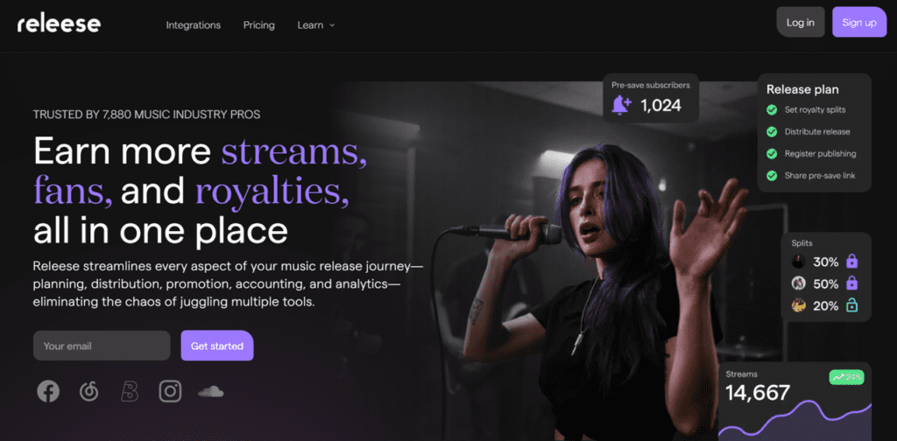Click the stylized B logo icon
The width and height of the screenshot is (897, 441).
(130, 391)
